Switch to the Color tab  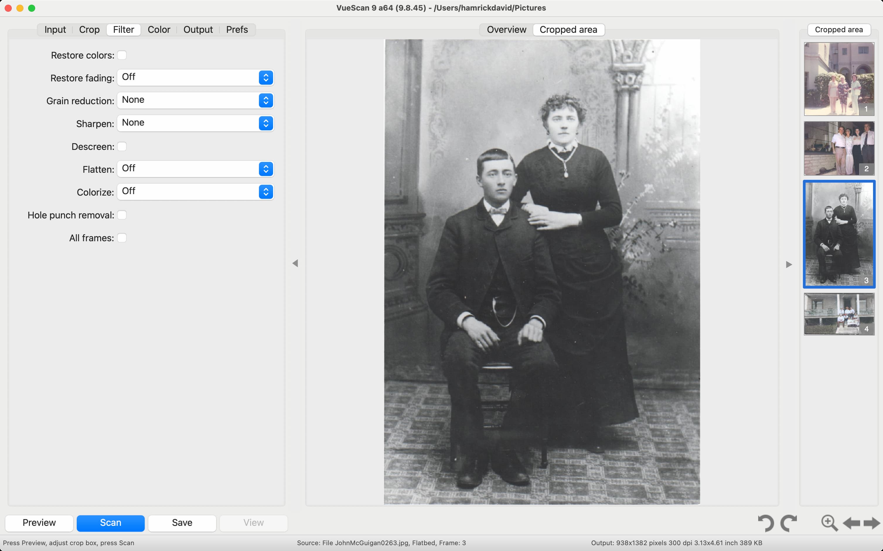coord(158,30)
